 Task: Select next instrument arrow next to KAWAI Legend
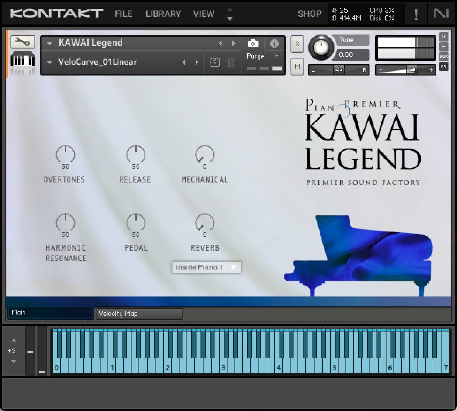pos(234,44)
